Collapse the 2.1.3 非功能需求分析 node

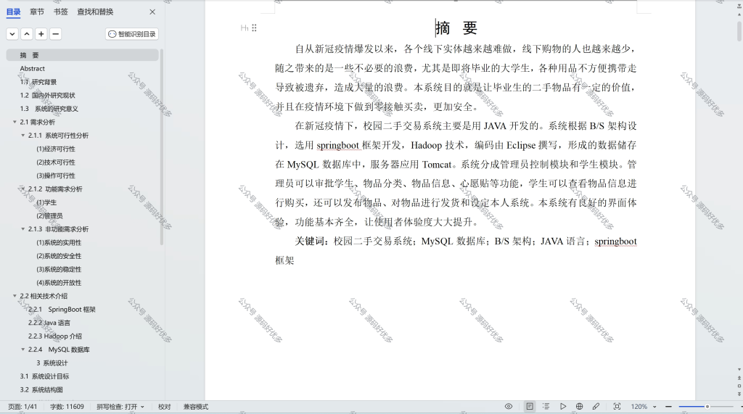pos(22,229)
